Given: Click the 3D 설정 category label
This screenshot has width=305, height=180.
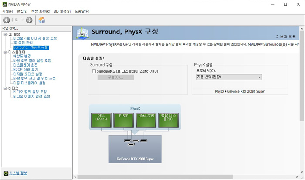Looking at the screenshot, I should click(x=14, y=34).
